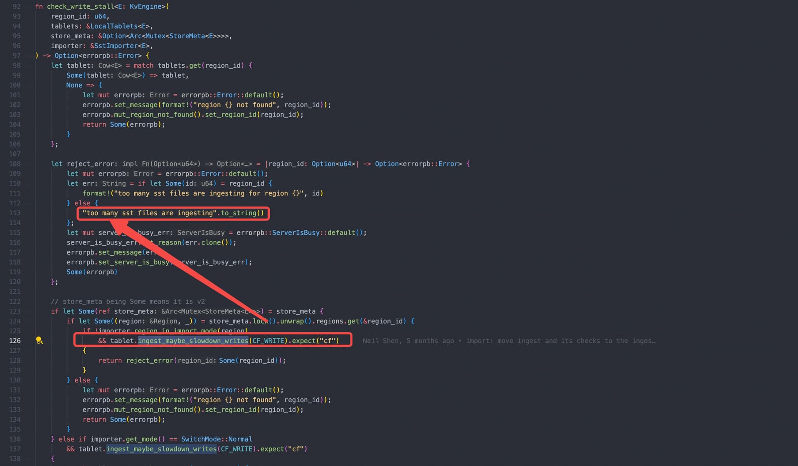Collapse the None match arm at line 100
This screenshot has width=798, height=466.
[29, 85]
